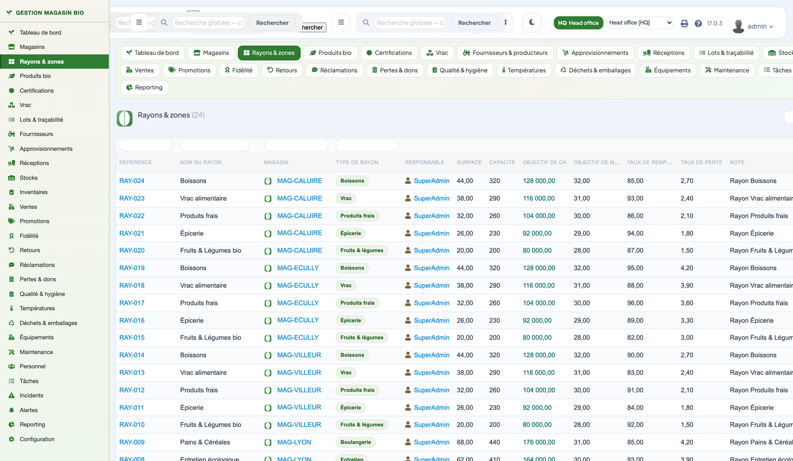Open MAG-LYON link in row RAY-009

coord(294,442)
